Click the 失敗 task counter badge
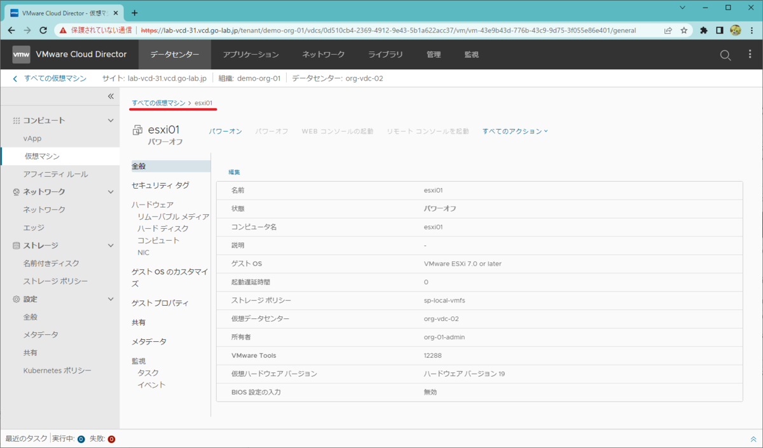 coord(111,439)
